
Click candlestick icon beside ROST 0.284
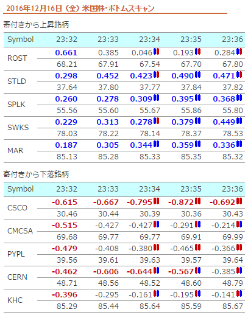tap(239, 52)
